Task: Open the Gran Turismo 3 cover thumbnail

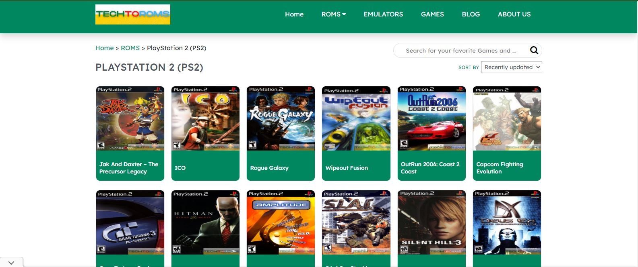Action: [x=130, y=222]
